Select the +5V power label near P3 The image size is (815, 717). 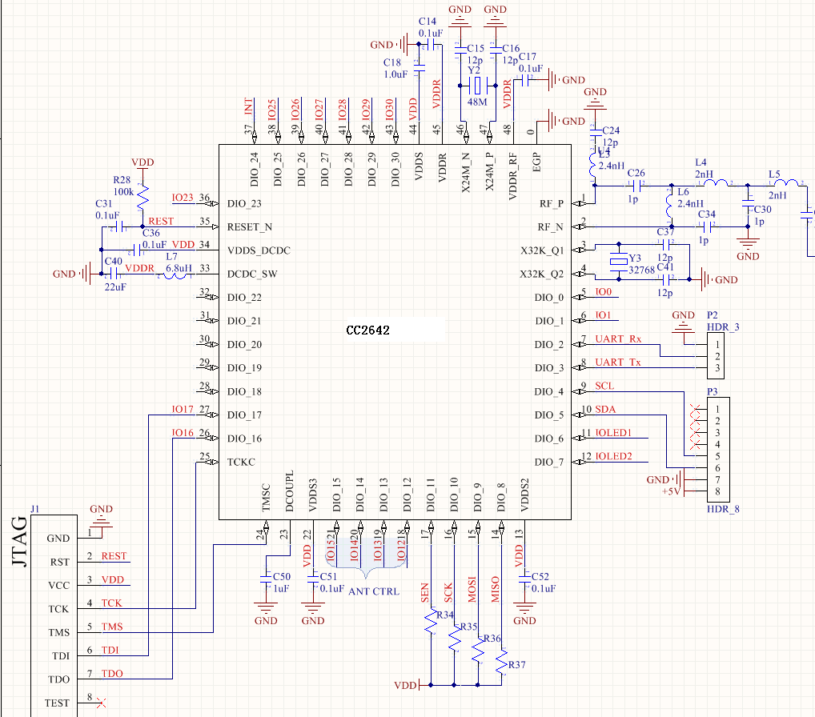point(671,491)
